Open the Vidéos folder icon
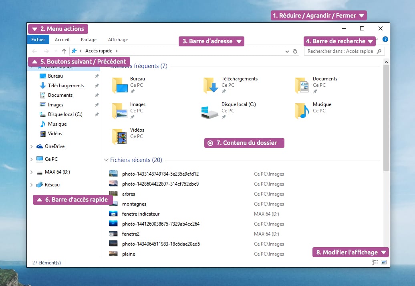 [x=119, y=137]
